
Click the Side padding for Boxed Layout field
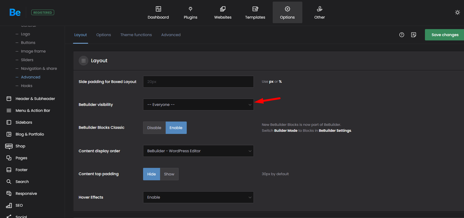(x=198, y=82)
